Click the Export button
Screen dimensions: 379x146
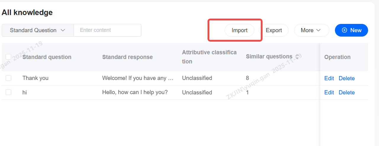pyautogui.click(x=274, y=30)
